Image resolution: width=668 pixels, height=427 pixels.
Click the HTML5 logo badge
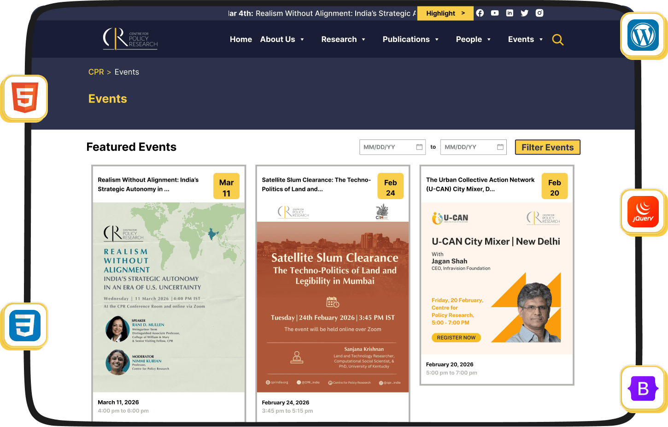click(25, 98)
